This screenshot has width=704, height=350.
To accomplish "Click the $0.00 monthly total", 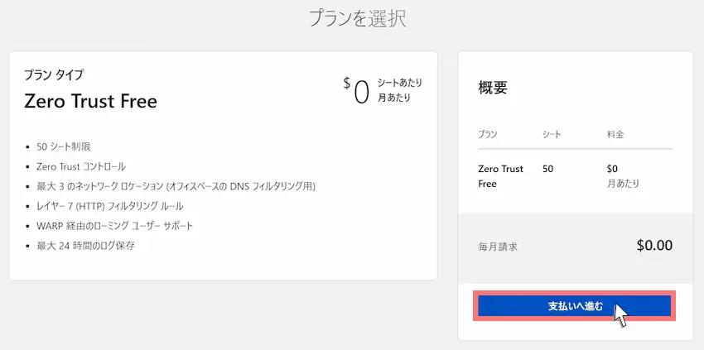I will (x=654, y=245).
